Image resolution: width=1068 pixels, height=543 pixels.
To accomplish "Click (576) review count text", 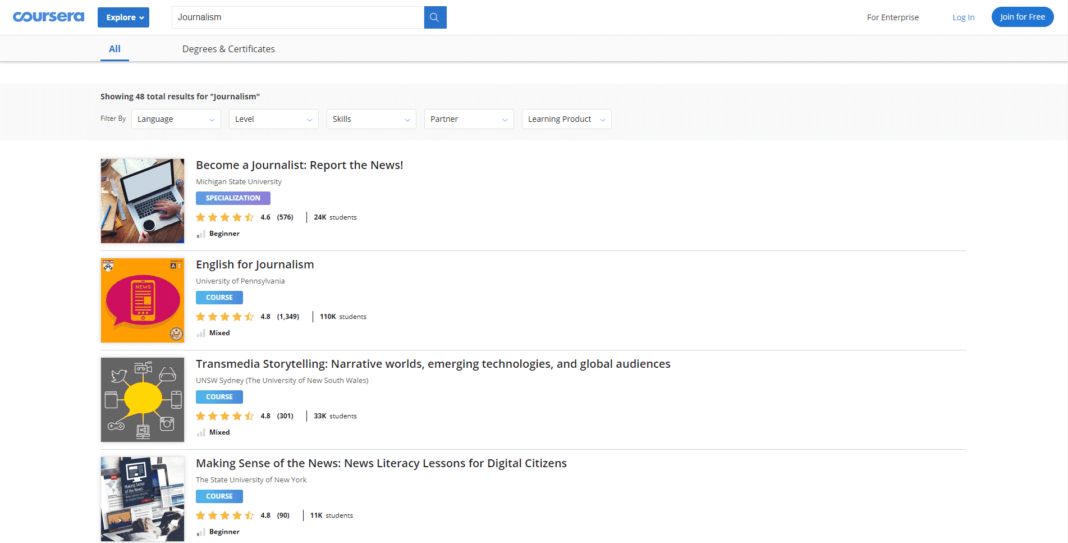I will tap(285, 217).
